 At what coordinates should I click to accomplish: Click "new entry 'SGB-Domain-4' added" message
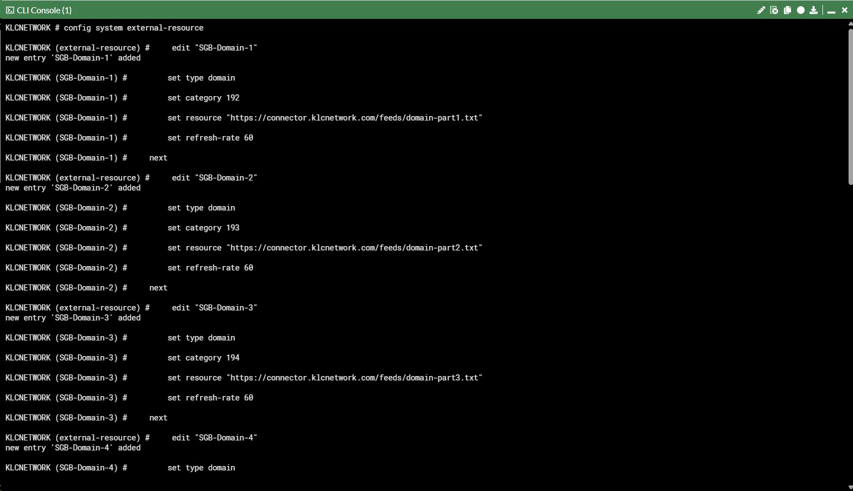click(x=73, y=448)
